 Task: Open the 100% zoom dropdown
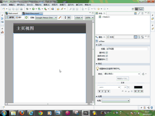click(89, 18)
